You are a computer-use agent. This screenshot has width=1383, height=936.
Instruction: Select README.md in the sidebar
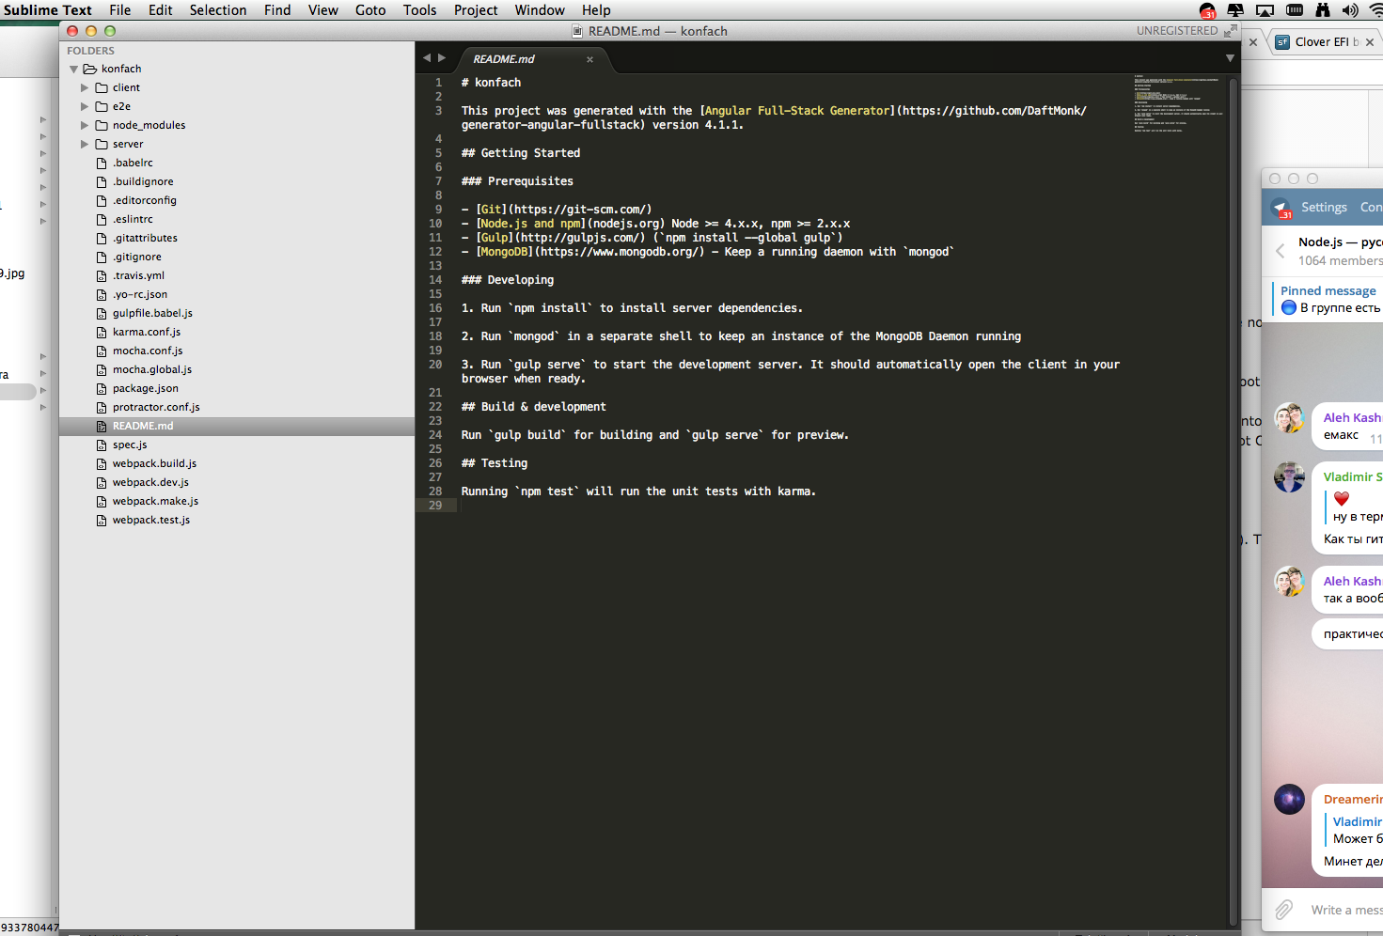237,426
